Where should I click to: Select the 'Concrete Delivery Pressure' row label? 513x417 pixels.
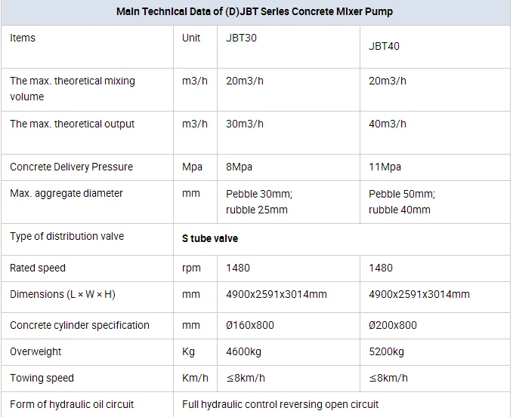71,167
